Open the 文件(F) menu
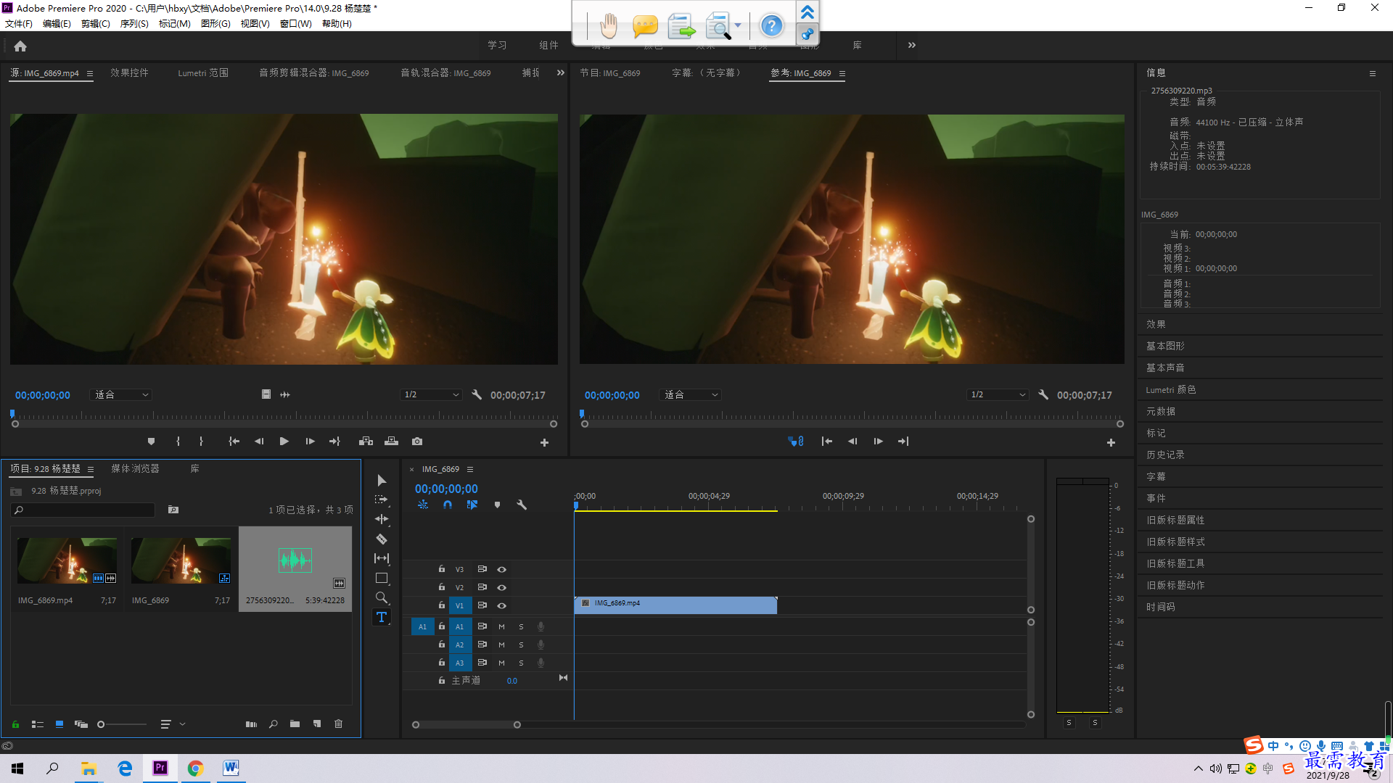The image size is (1393, 783). click(19, 24)
